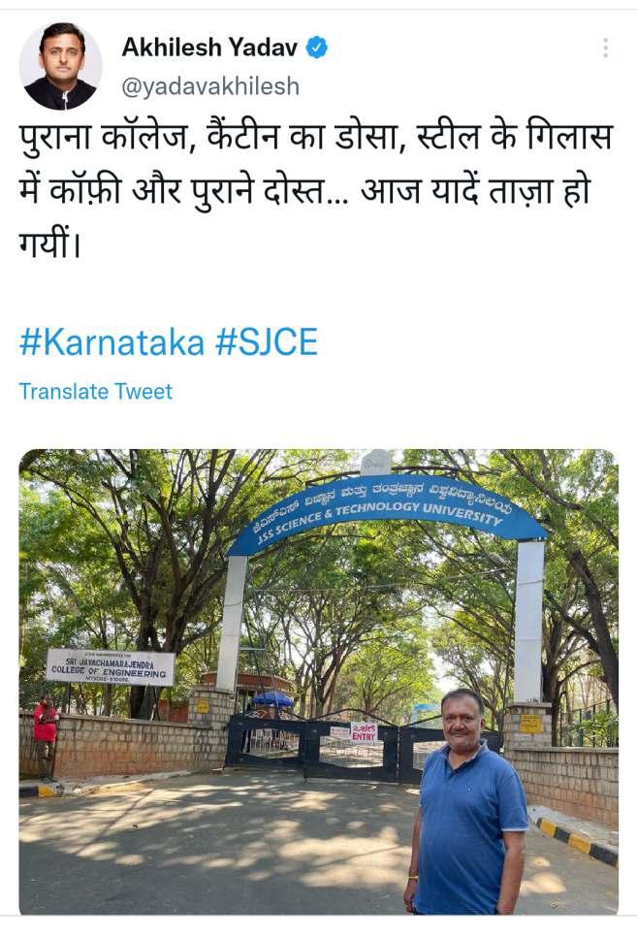Screen dimensions: 637x936
Task: Click the yellow plaque on the right pillar
Action: pyautogui.click(x=530, y=723)
